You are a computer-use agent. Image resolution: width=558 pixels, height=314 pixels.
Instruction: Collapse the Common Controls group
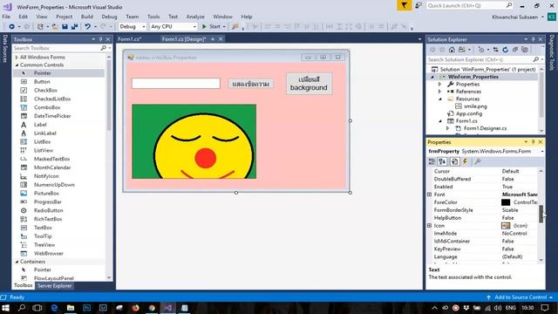point(17,65)
